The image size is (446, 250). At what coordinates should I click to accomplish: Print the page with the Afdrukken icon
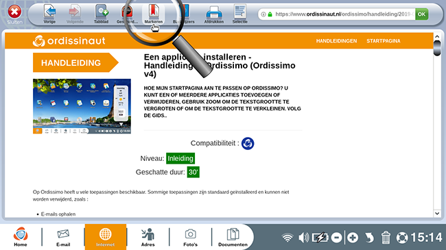click(214, 14)
